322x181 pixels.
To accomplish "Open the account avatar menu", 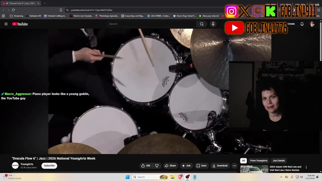I will click(312, 24).
